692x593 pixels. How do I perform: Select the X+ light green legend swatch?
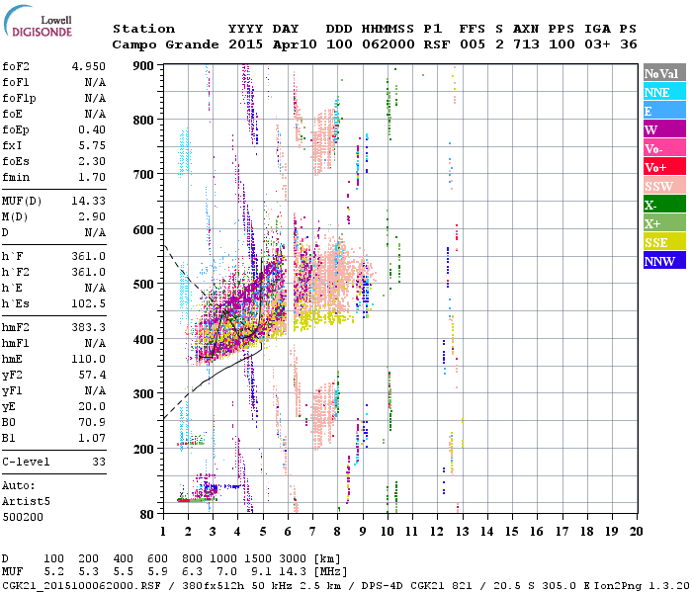tap(664, 223)
